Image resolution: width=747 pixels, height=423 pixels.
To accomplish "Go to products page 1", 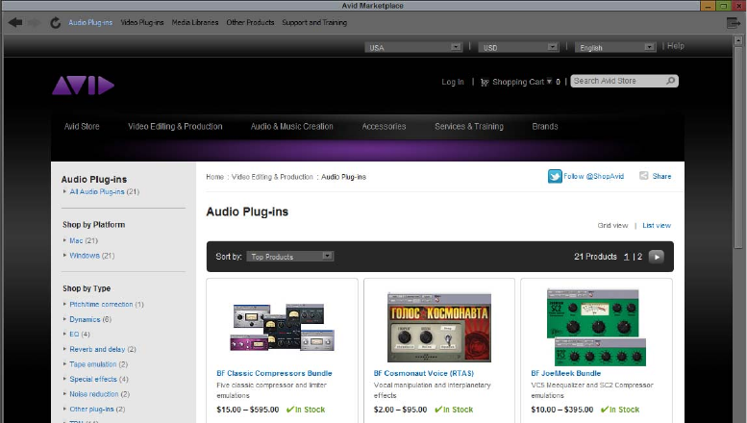I will click(x=627, y=257).
